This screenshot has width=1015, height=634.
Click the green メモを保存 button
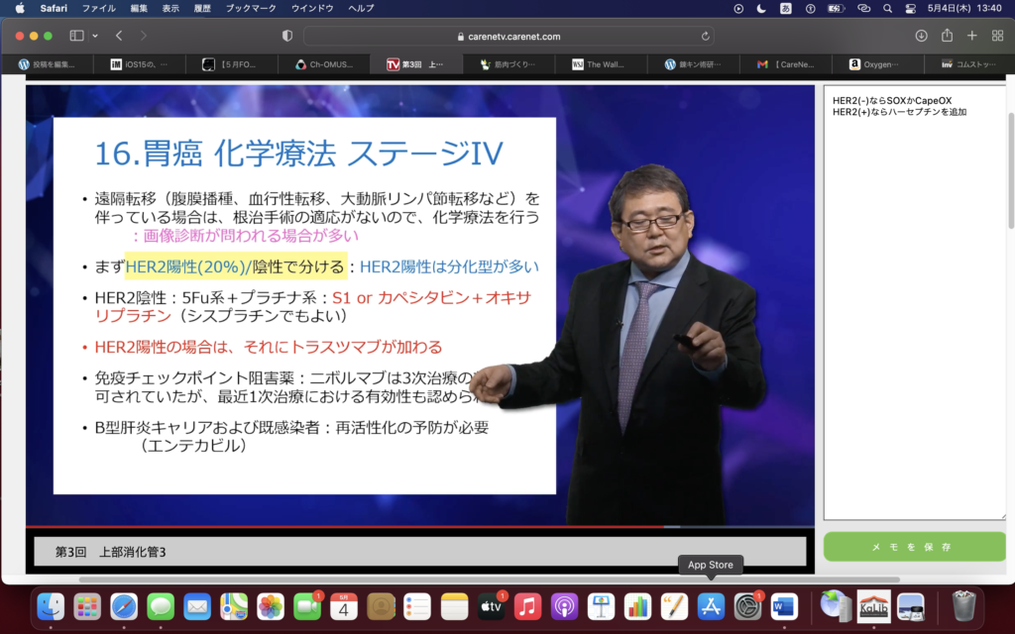[x=914, y=547]
